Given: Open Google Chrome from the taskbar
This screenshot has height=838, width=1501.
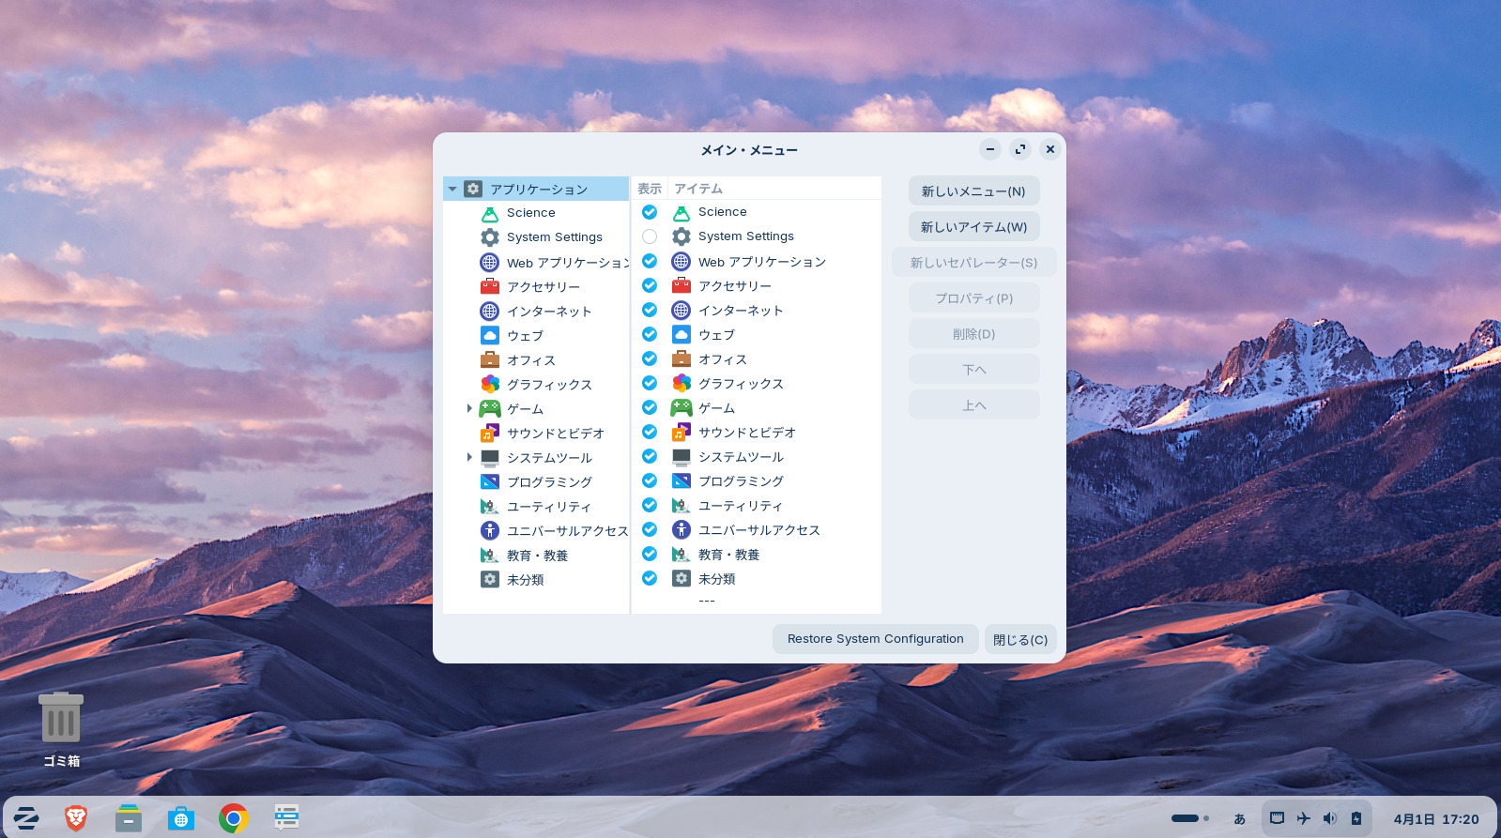Looking at the screenshot, I should pyautogui.click(x=234, y=818).
